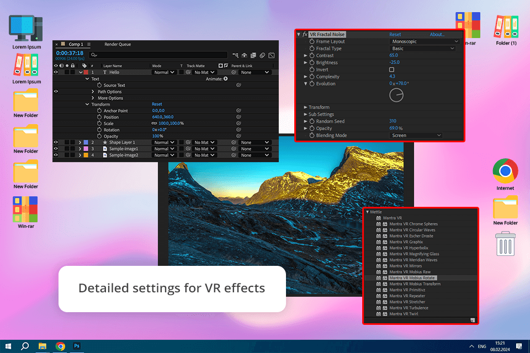The width and height of the screenshot is (530, 353).
Task: Click the Position property pick whip spiral
Action: (239, 117)
